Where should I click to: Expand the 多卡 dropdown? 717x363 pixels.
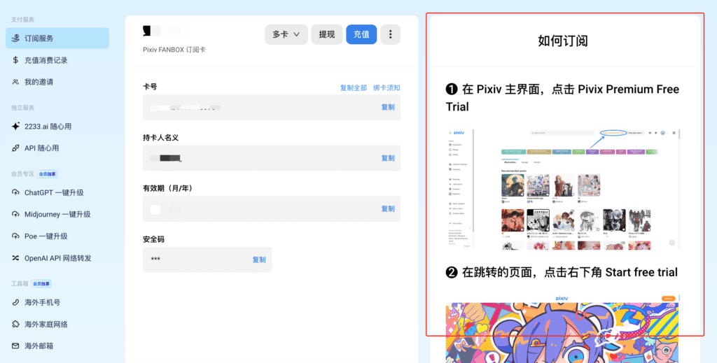pyautogui.click(x=286, y=34)
